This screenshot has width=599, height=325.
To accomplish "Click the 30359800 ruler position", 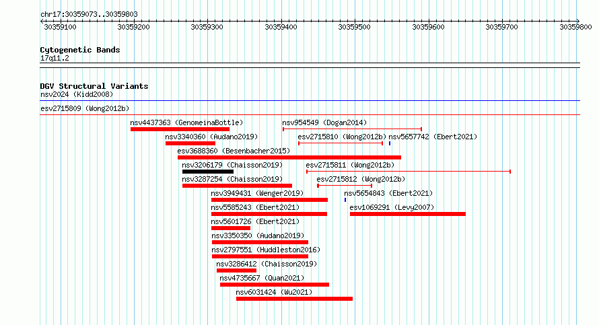I will [x=575, y=27].
